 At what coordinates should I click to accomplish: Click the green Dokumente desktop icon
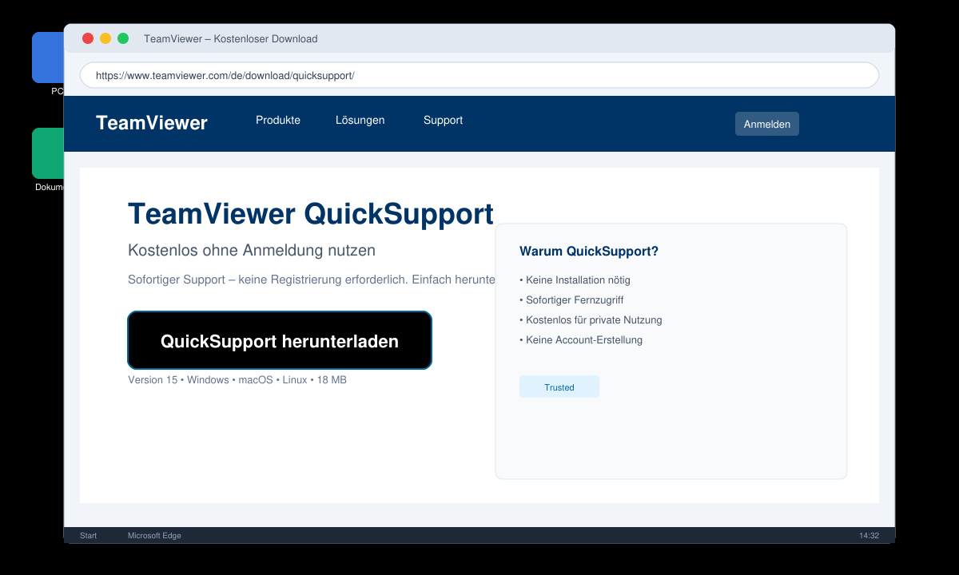point(48,153)
